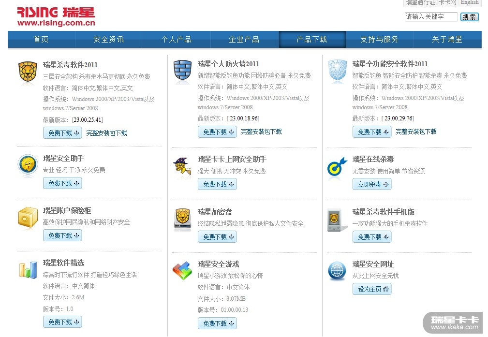The height and width of the screenshot is (337, 488).
Task: Click 完整安装包下载 for 瑞星全功能安全软件2011
Action: tap(416, 132)
